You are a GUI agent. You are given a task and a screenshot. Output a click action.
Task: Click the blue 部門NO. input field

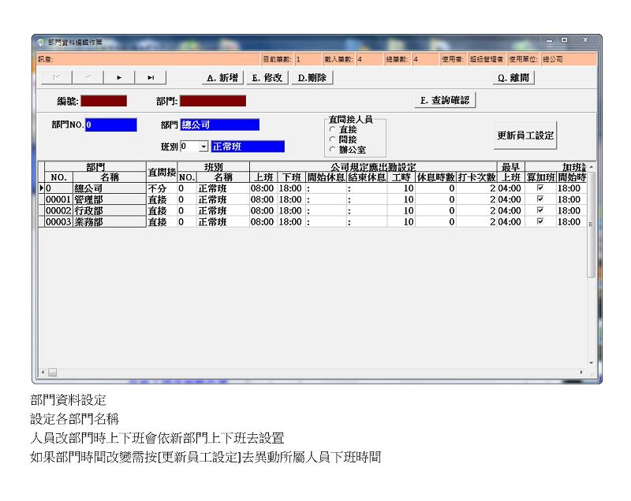[110, 124]
